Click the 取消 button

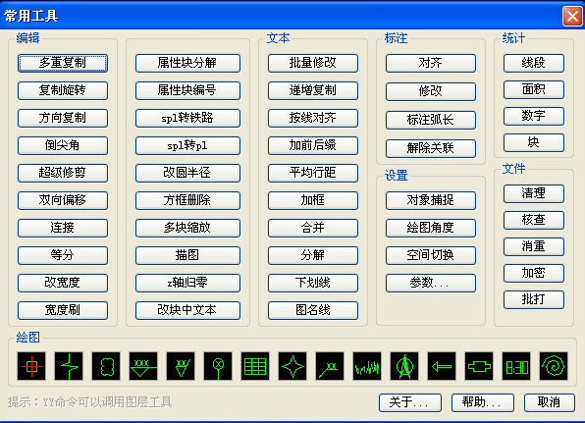pos(550,402)
